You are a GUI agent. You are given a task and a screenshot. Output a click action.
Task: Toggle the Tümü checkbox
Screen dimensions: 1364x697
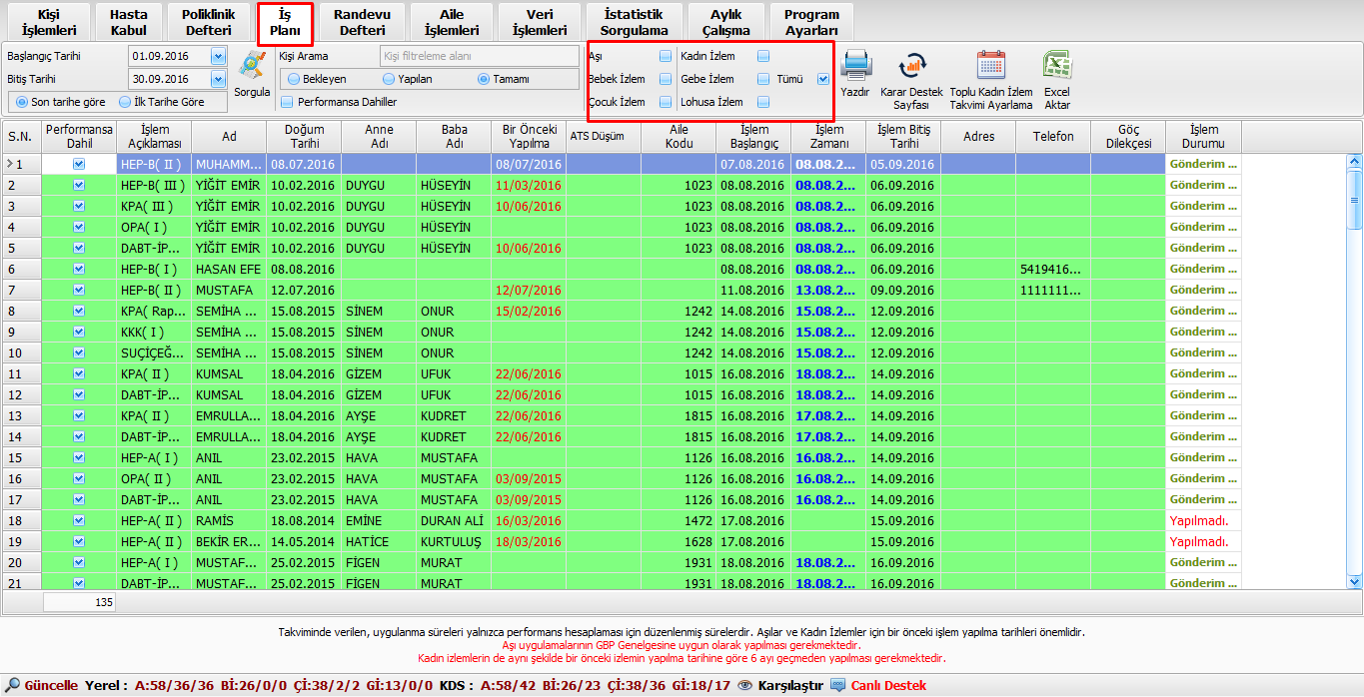coord(822,79)
